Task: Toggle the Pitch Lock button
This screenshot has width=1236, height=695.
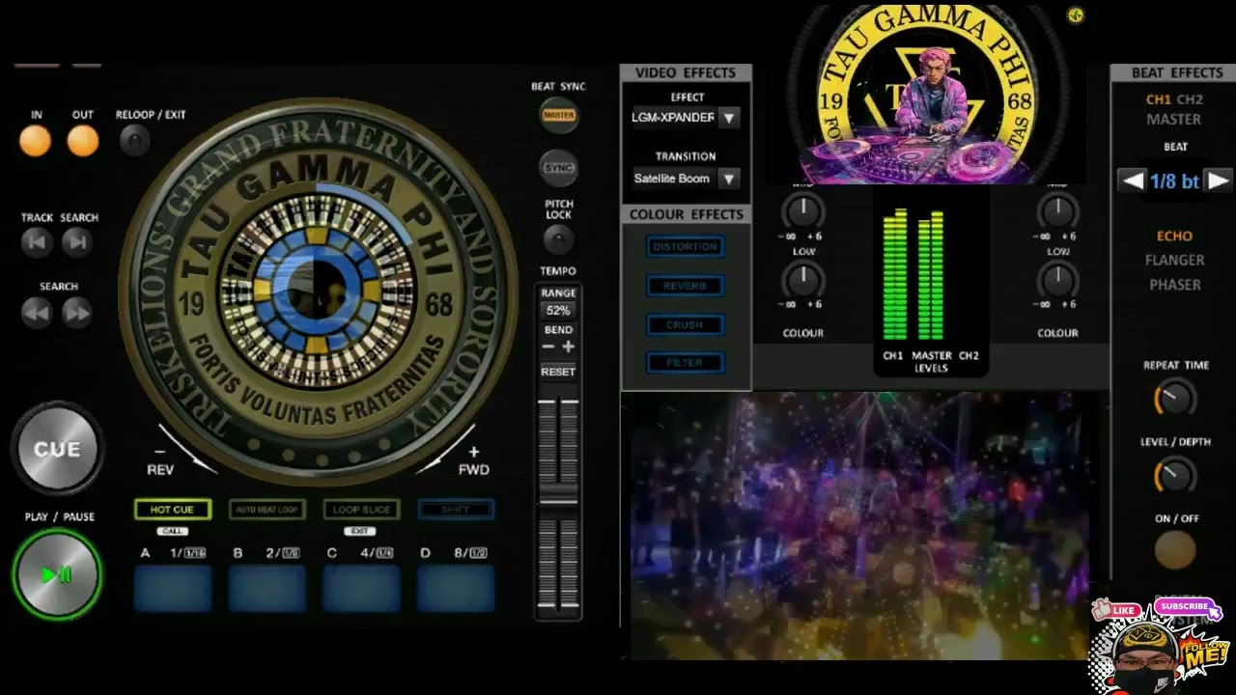Action: [x=558, y=239]
